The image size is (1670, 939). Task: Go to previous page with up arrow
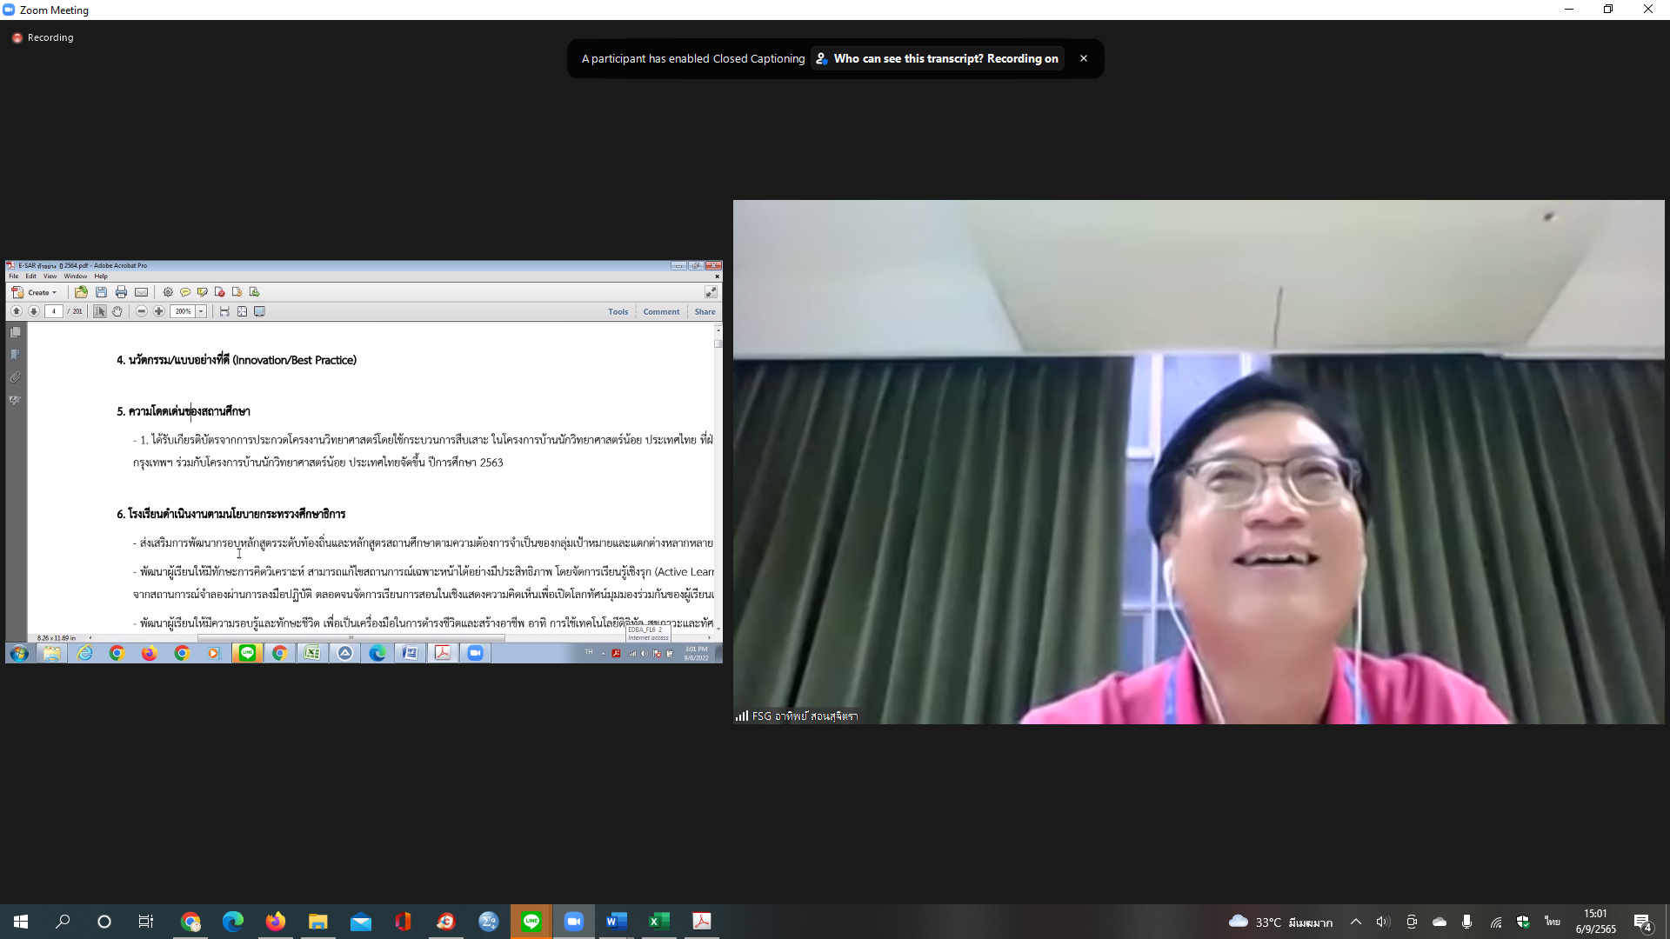(x=17, y=311)
